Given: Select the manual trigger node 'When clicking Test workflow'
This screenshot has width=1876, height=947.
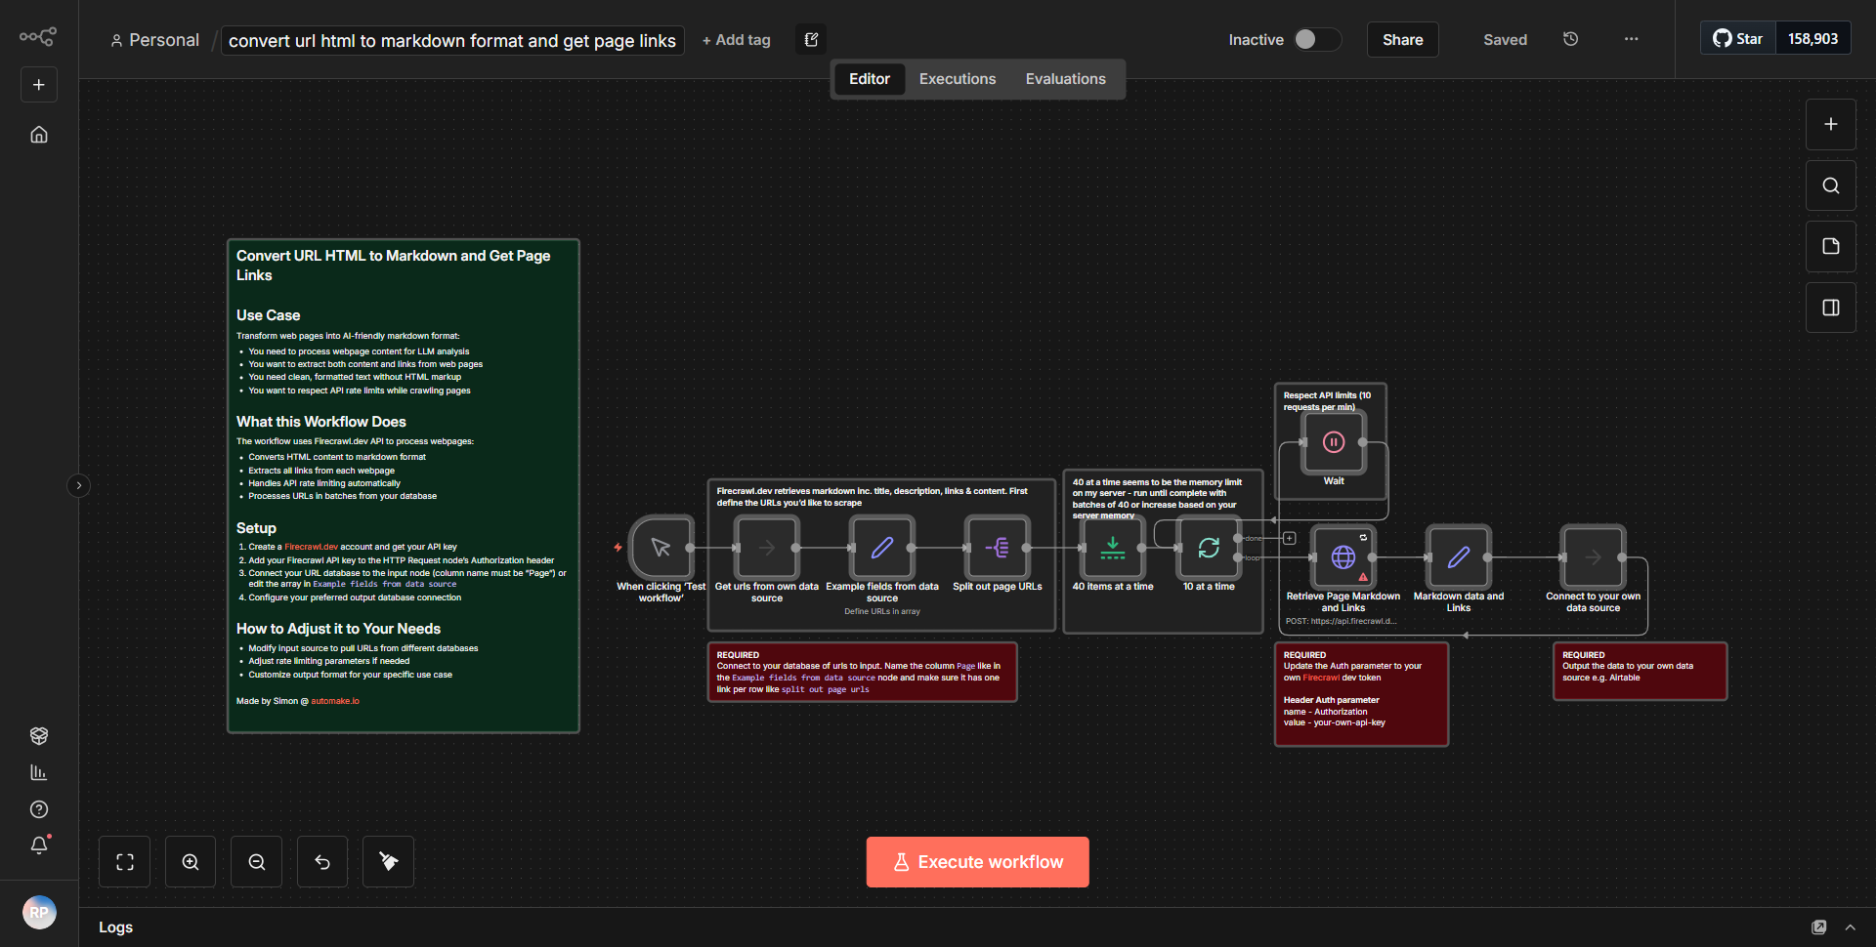Looking at the screenshot, I should pyautogui.click(x=661, y=548).
